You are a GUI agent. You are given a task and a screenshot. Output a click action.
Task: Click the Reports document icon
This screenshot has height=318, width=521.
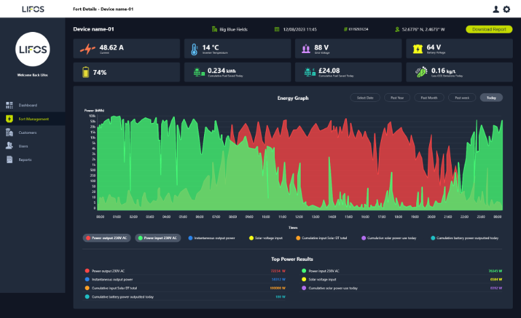(x=10, y=160)
